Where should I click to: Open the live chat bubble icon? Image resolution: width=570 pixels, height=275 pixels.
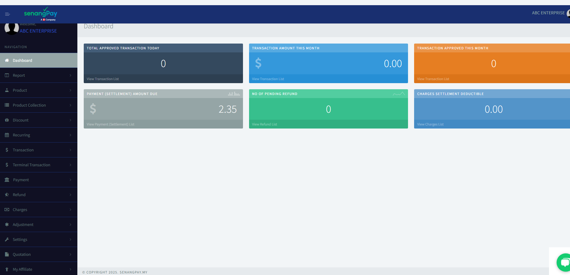(564, 263)
